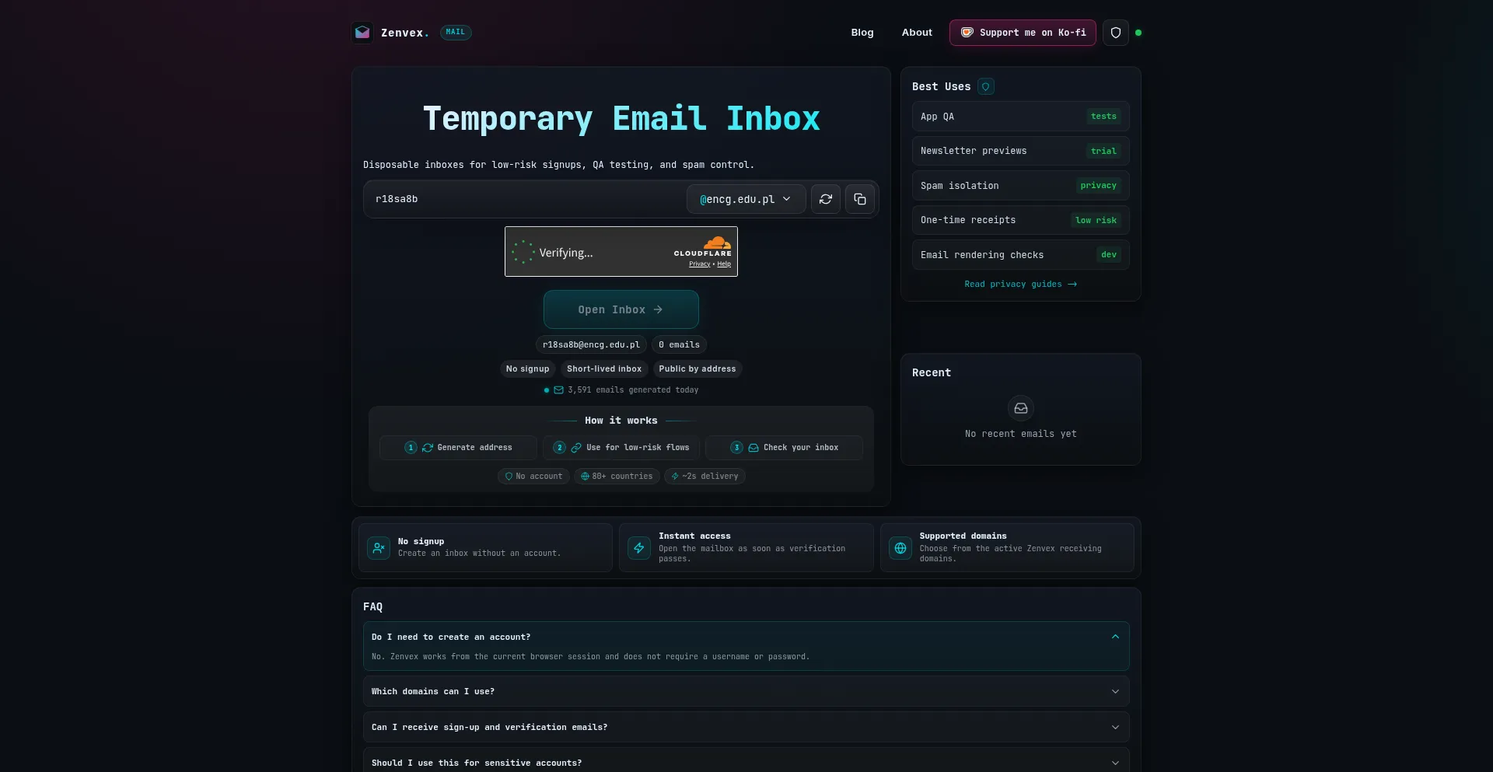Click the refresh icon in Generate address step
The image size is (1493, 772).
click(428, 448)
